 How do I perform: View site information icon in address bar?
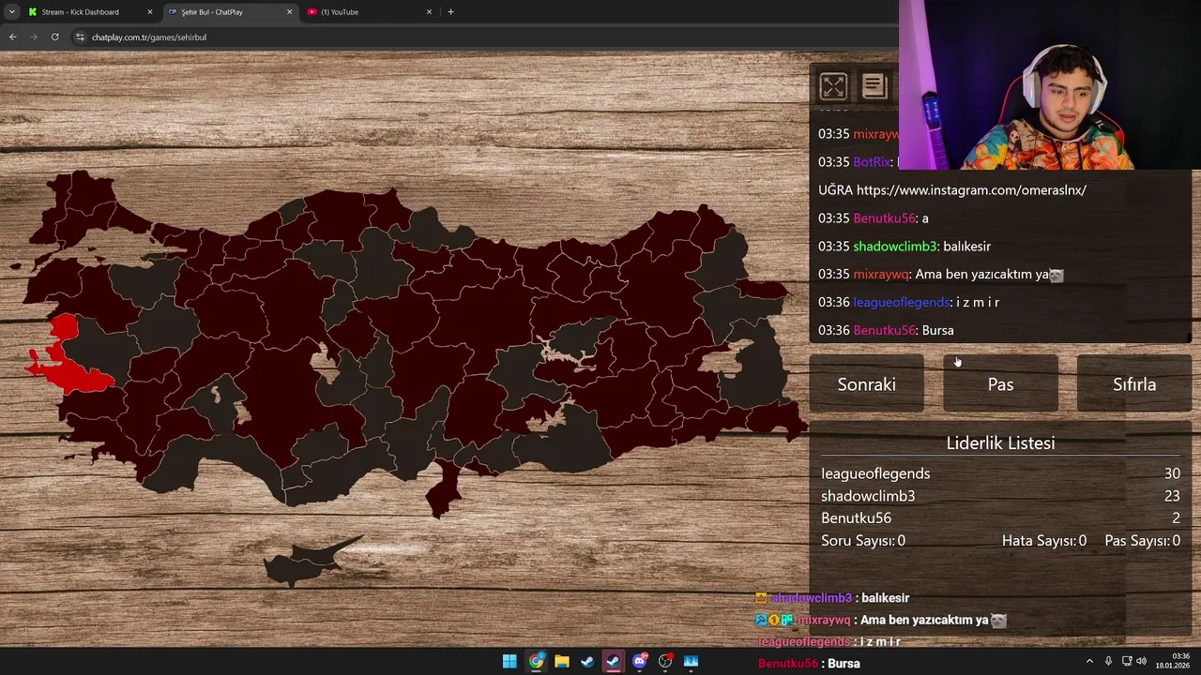(x=81, y=37)
